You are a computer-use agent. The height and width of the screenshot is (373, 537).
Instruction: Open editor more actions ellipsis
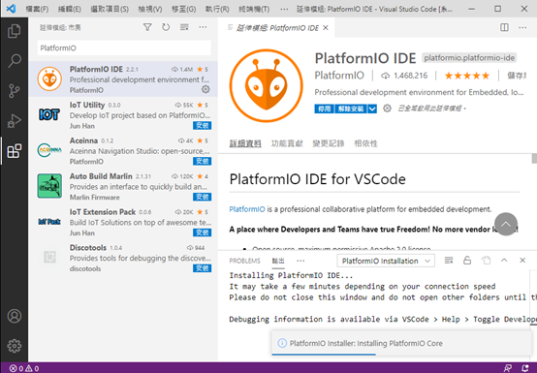[522, 27]
